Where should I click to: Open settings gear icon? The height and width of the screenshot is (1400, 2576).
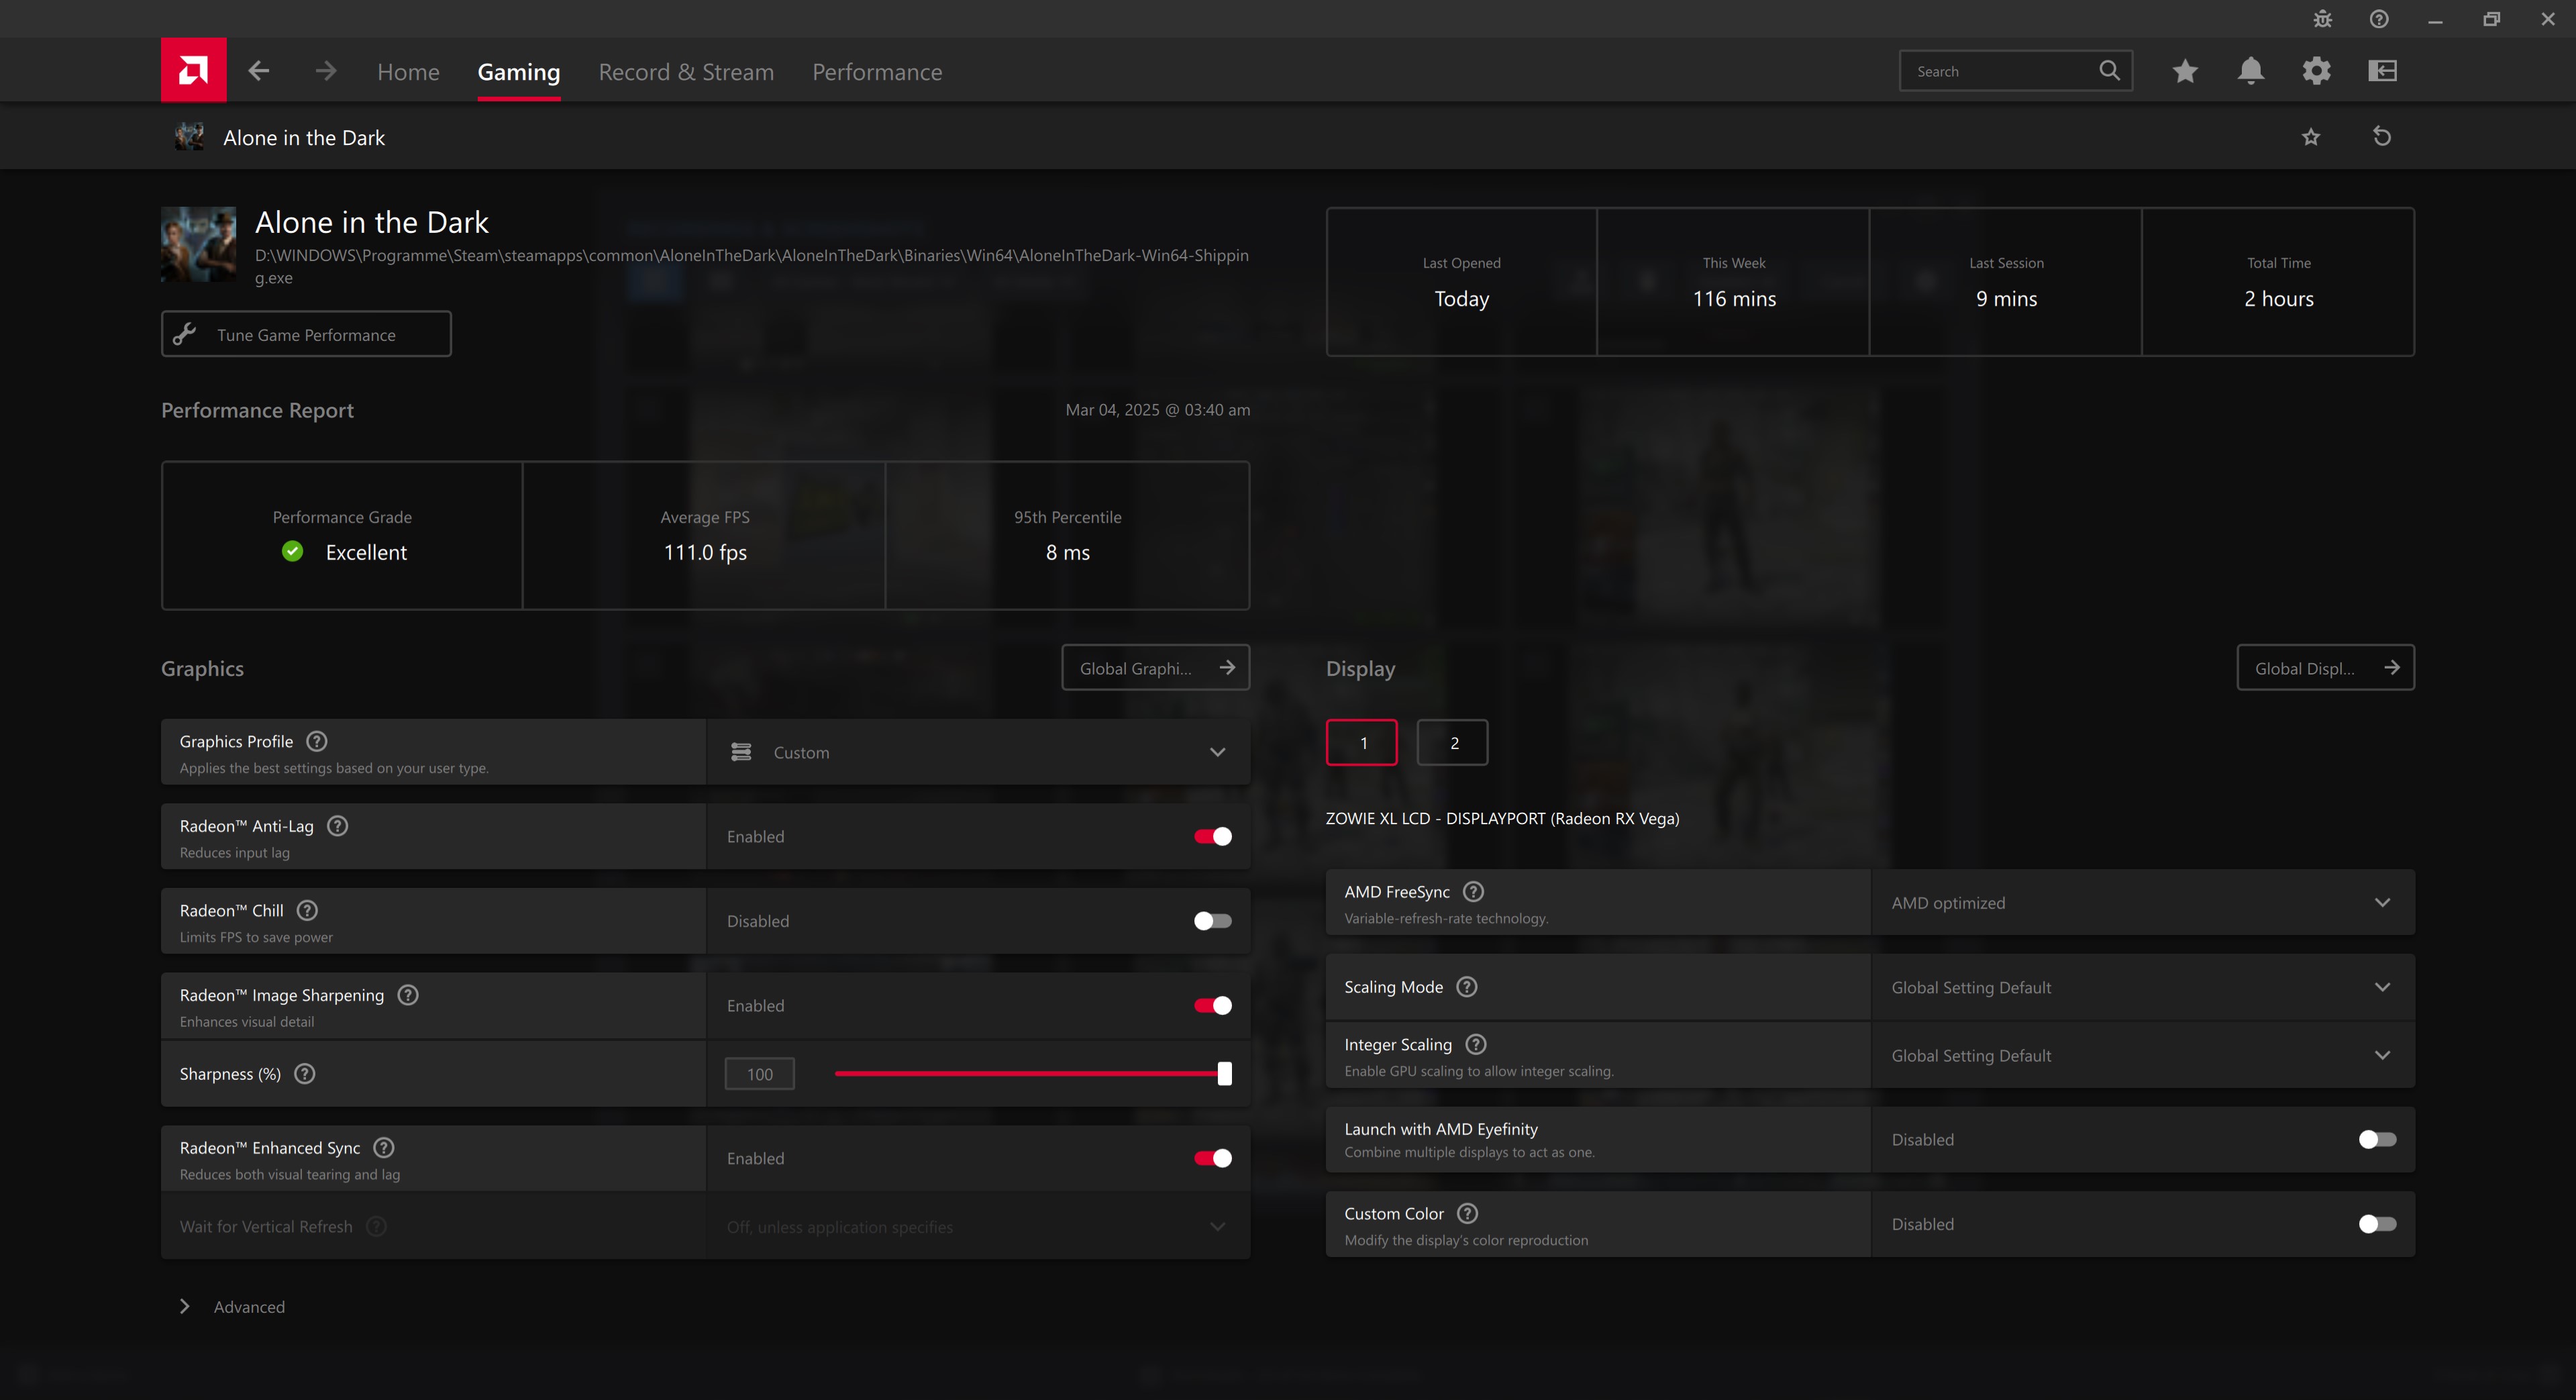pos(2316,71)
